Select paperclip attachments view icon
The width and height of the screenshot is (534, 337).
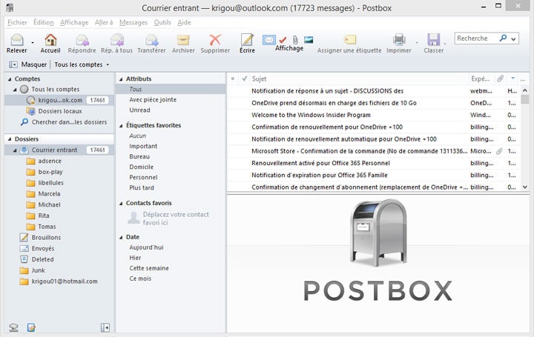point(295,40)
